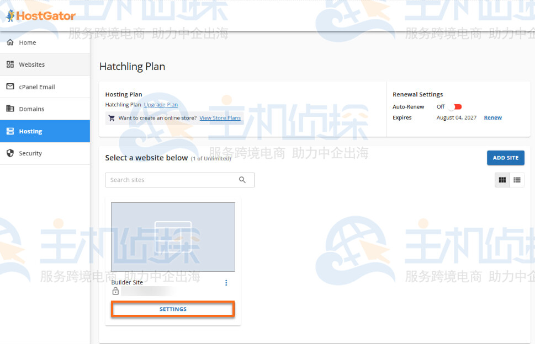Toggle the Auto-Renew switch
This screenshot has width=535, height=344.
coord(457,107)
